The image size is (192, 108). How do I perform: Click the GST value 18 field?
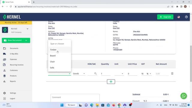point(143,73)
